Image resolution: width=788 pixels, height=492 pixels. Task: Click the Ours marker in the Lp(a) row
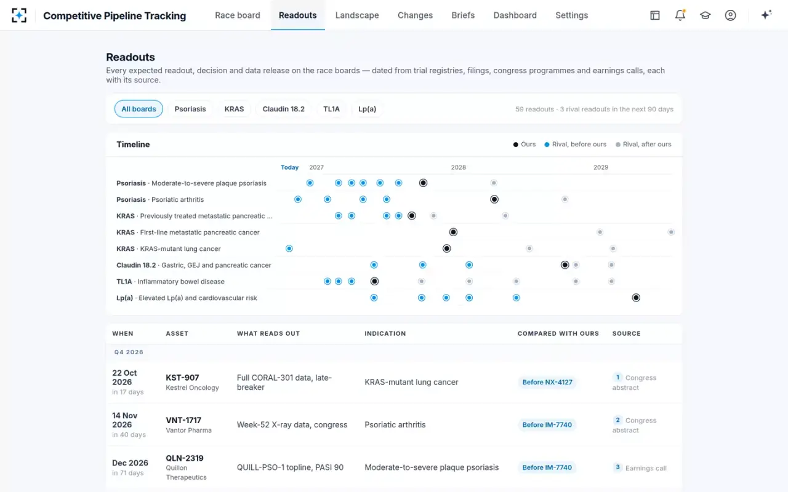637,298
